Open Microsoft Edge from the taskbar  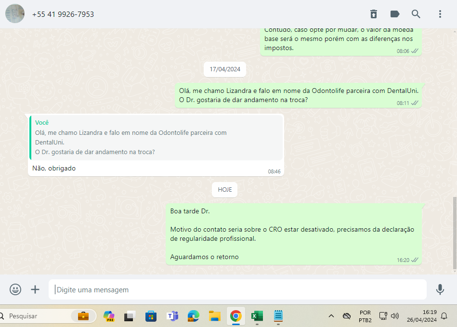point(194,316)
